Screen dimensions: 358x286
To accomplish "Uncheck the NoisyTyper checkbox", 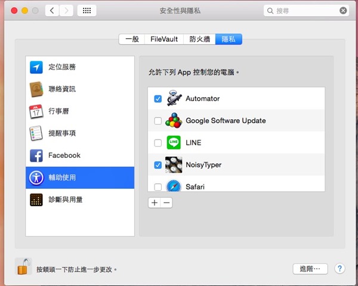I will click(x=158, y=165).
